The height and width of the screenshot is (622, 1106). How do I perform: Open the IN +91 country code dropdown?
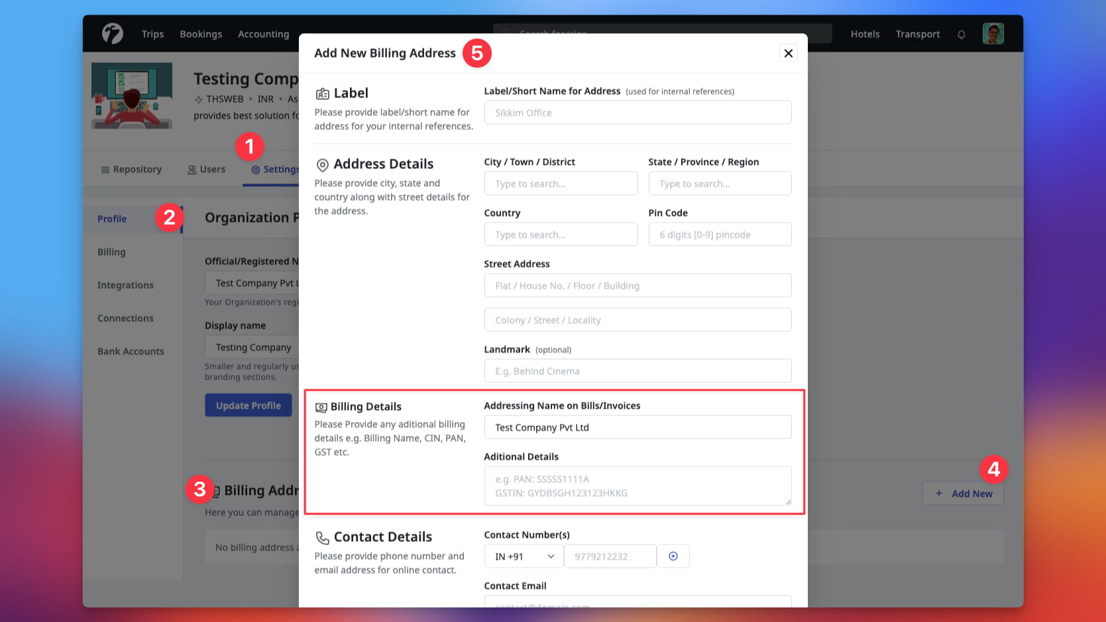[x=522, y=556]
